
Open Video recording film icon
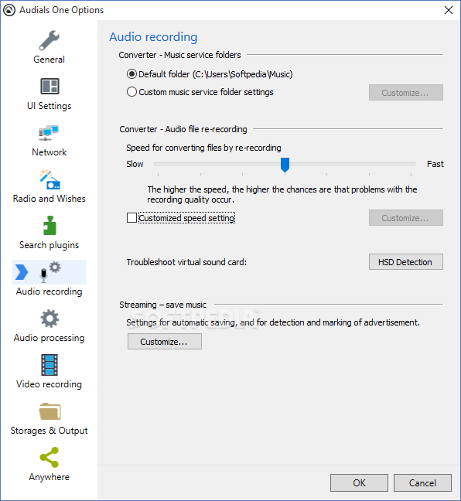point(50,365)
